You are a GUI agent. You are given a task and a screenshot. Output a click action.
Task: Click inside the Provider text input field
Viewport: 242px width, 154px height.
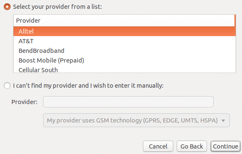click(128, 102)
